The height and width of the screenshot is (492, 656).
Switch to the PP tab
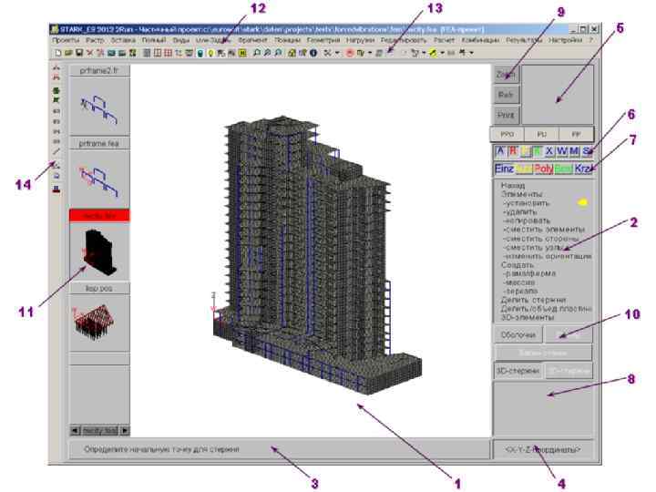(576, 134)
